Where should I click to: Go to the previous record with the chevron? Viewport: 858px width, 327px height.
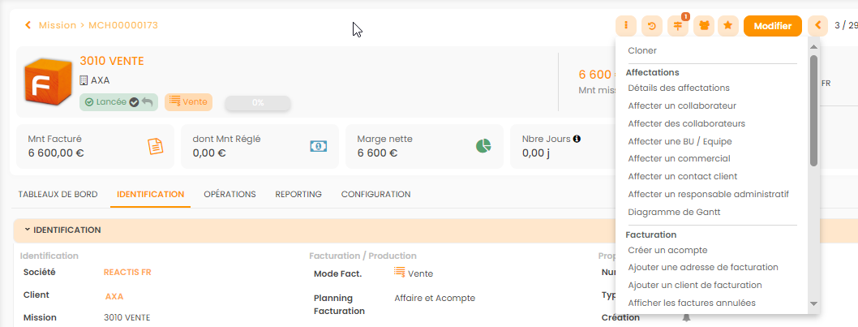tap(817, 26)
